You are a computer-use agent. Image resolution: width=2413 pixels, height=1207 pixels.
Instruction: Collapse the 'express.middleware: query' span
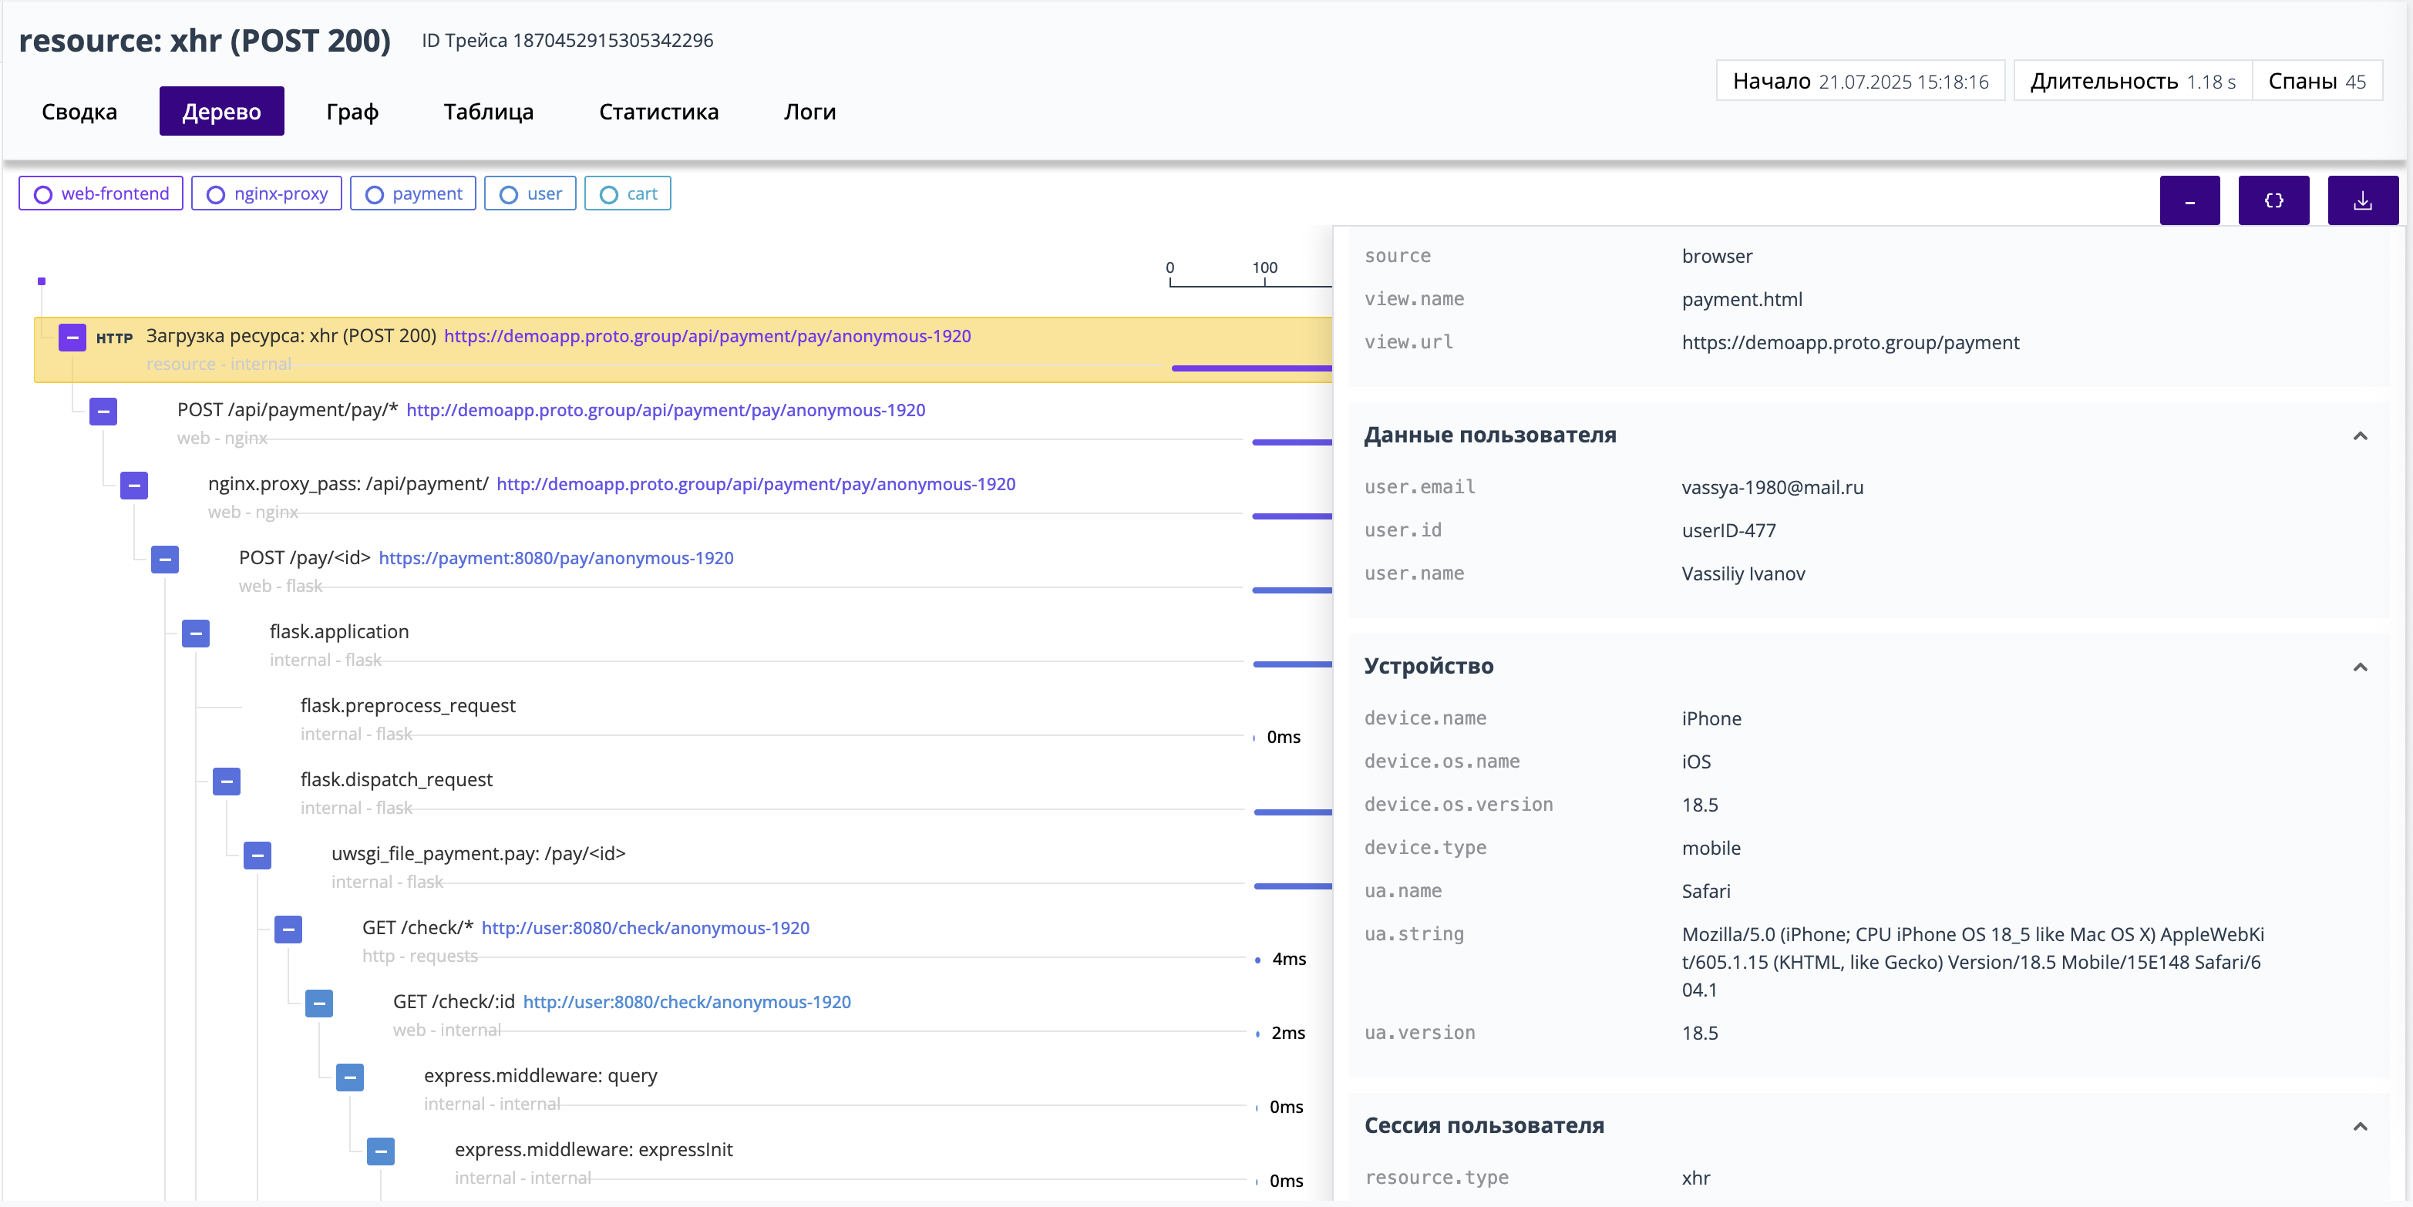350,1077
